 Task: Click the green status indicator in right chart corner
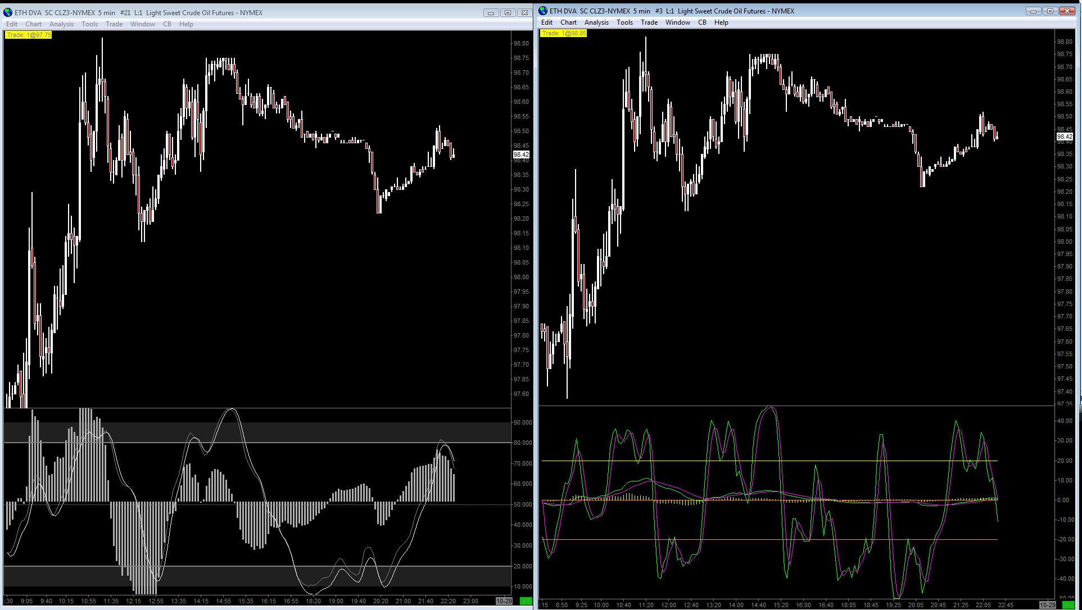1068,605
